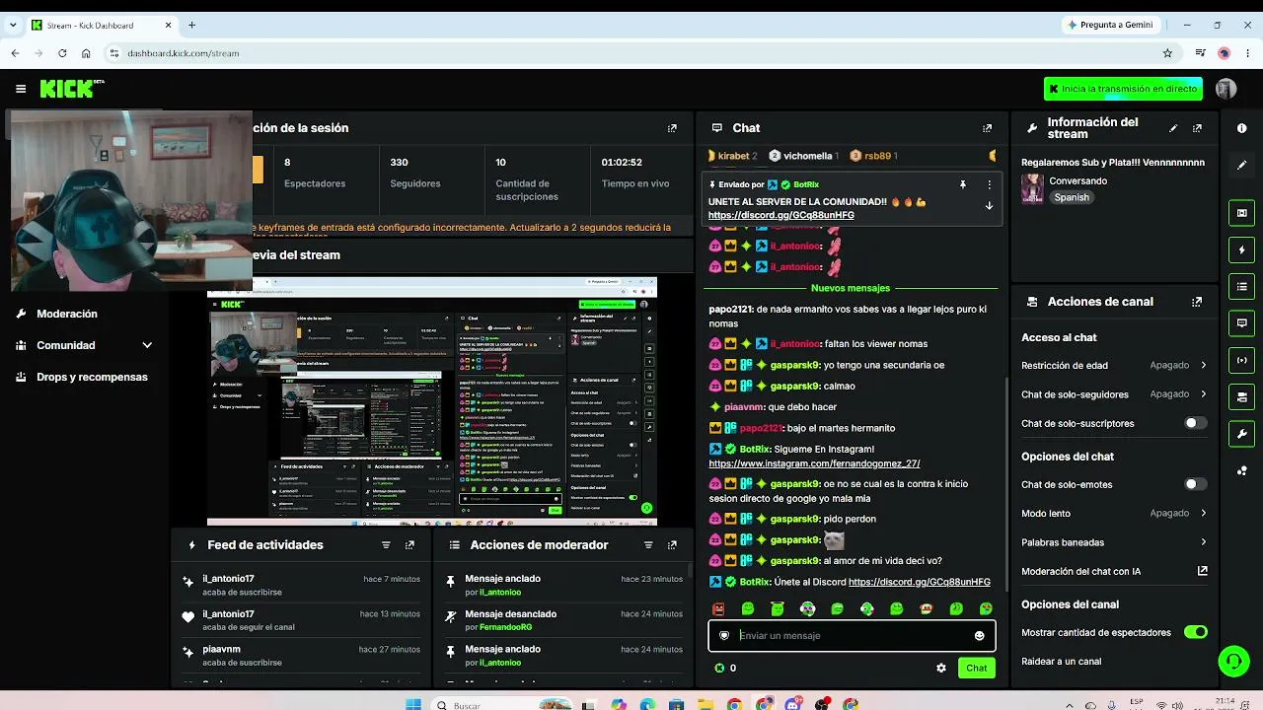Screen dimensions: 1263x710
Task: Expand the pinned message with down arrow
Action: pos(989,206)
